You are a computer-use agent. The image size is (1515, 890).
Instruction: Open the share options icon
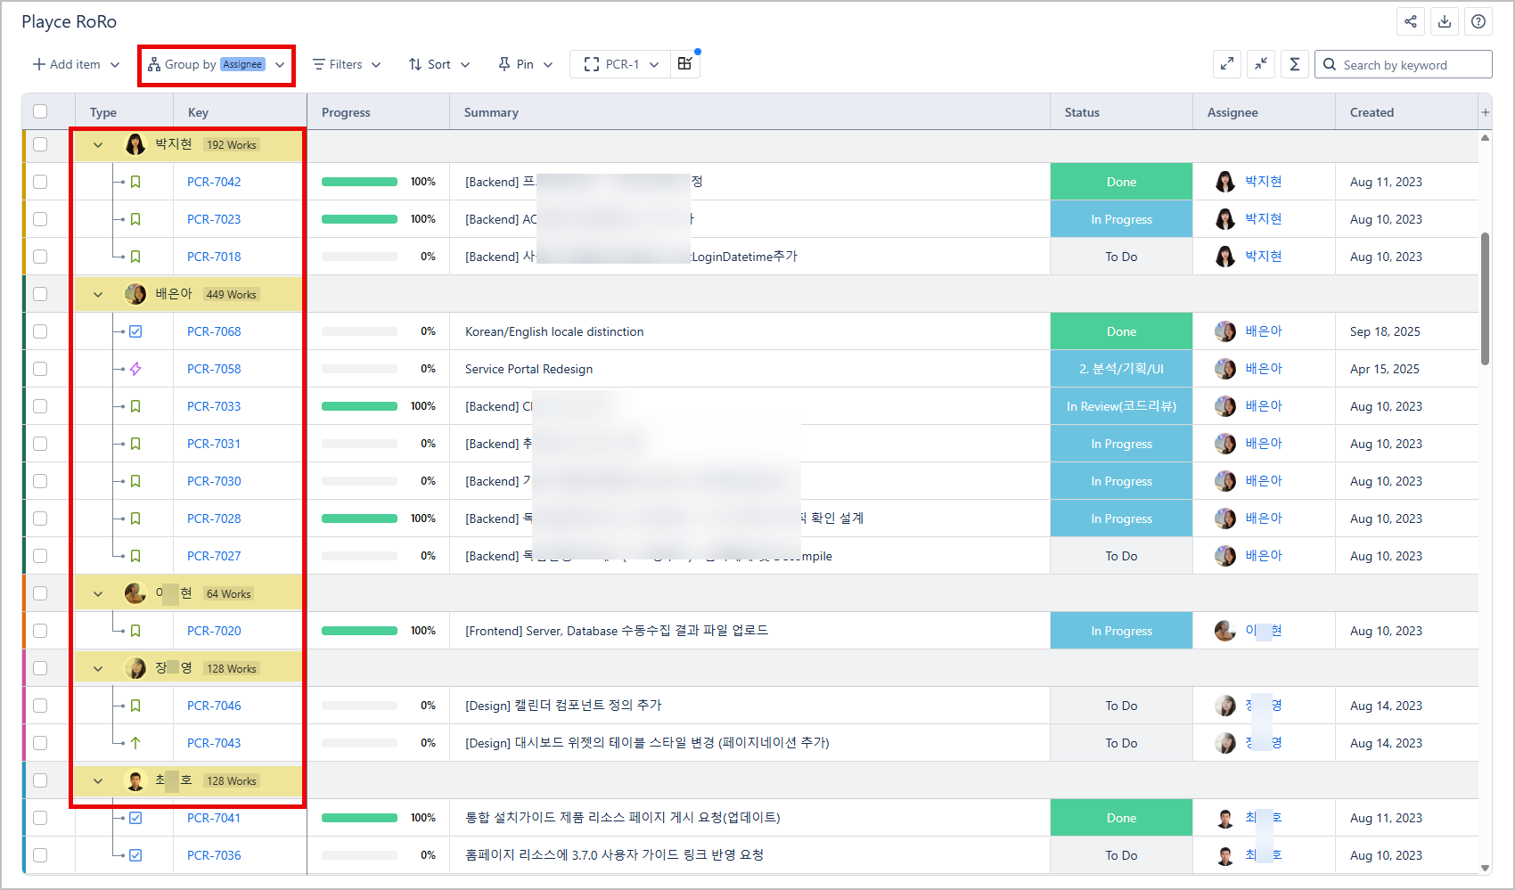1411,21
